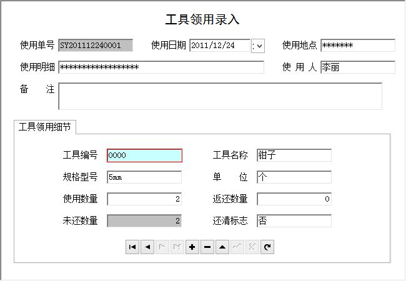Image resolution: width=406 pixels, height=281 pixels.
Task: Click the 返还数量 label
Action: (x=230, y=199)
